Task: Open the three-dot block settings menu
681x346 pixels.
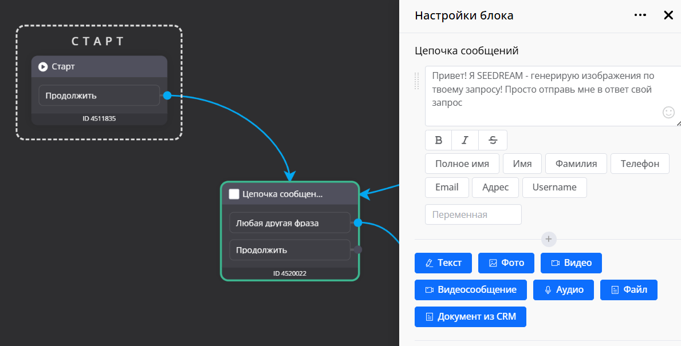Action: pos(640,15)
